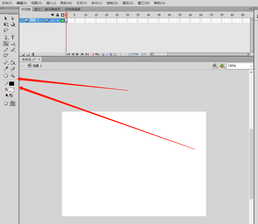The image size is (258, 224).
Task: Collapse the tools panel with double arrows
Action: pos(2,8)
